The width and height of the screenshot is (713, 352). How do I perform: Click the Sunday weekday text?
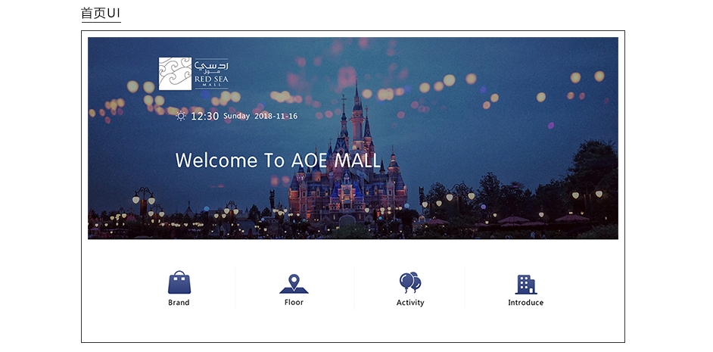click(236, 117)
